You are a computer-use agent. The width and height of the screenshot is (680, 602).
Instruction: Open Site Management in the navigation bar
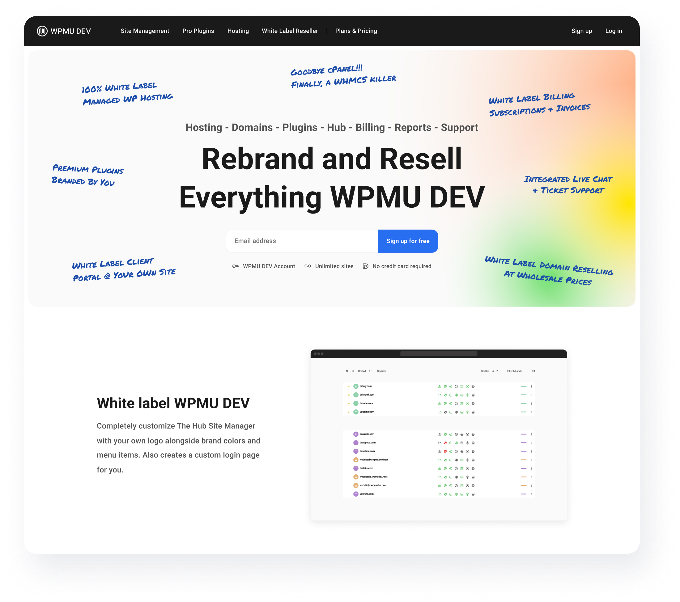145,31
